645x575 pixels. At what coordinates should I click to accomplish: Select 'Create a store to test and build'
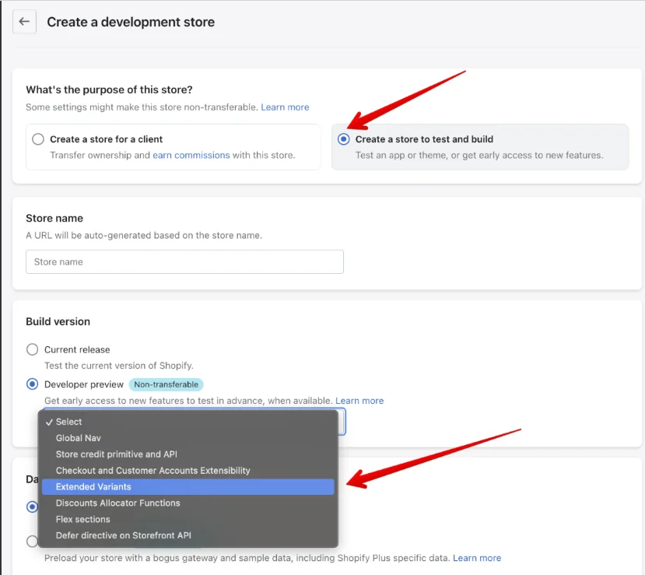tap(343, 139)
